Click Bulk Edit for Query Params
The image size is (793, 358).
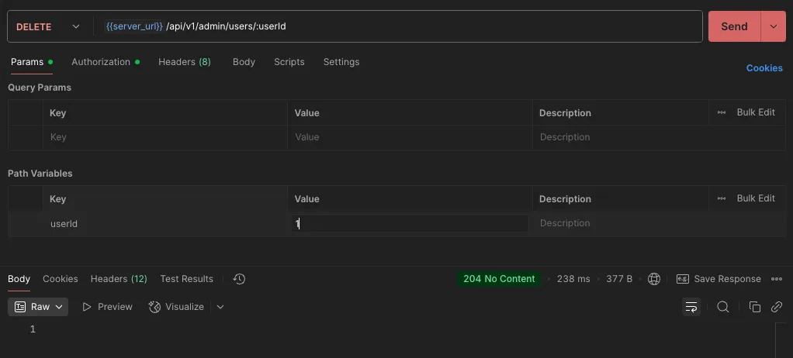click(756, 112)
